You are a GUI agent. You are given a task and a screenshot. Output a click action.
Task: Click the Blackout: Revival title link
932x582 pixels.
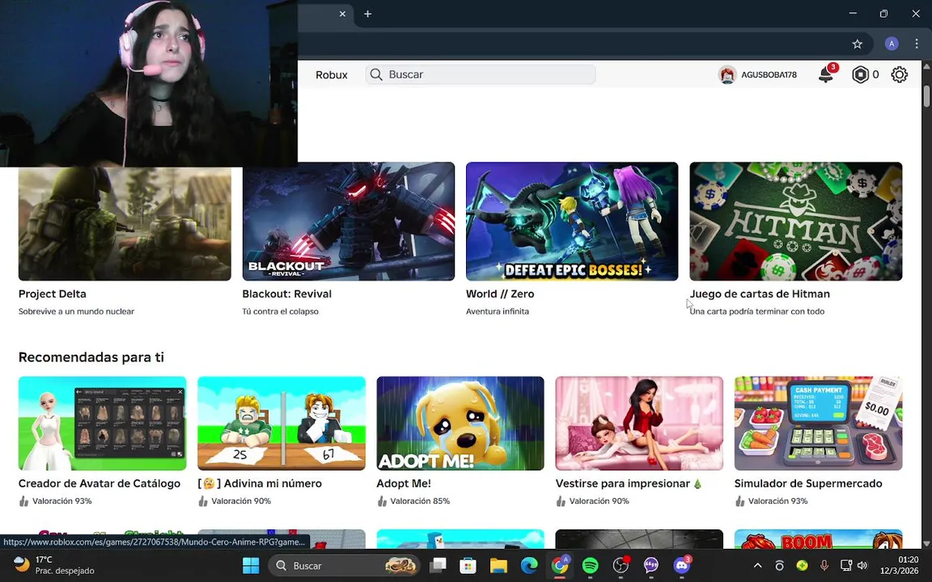tap(287, 294)
